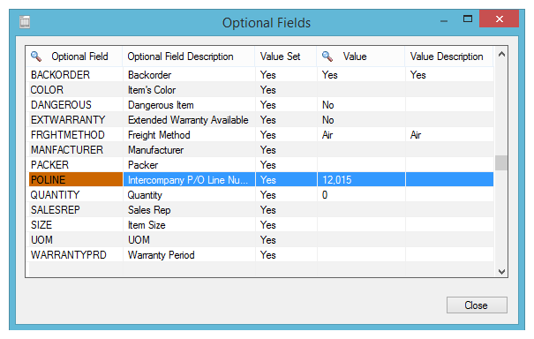Click the scroll up arrow
This screenshot has width=534, height=339.
point(501,54)
